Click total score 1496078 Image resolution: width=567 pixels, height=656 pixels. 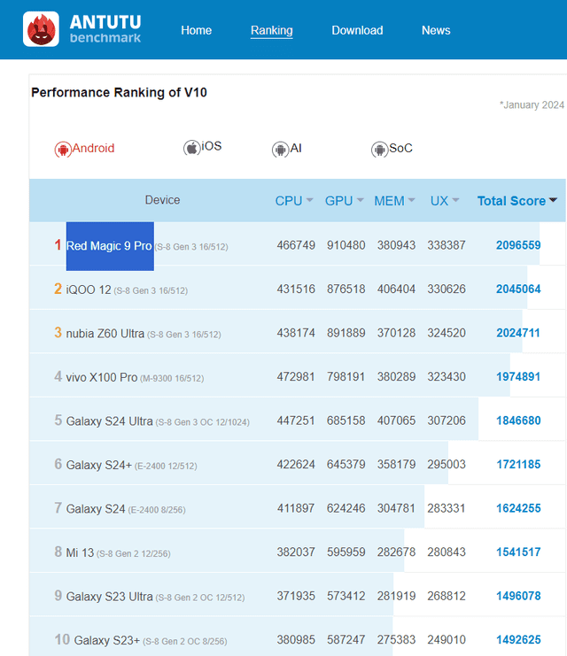tap(518, 596)
